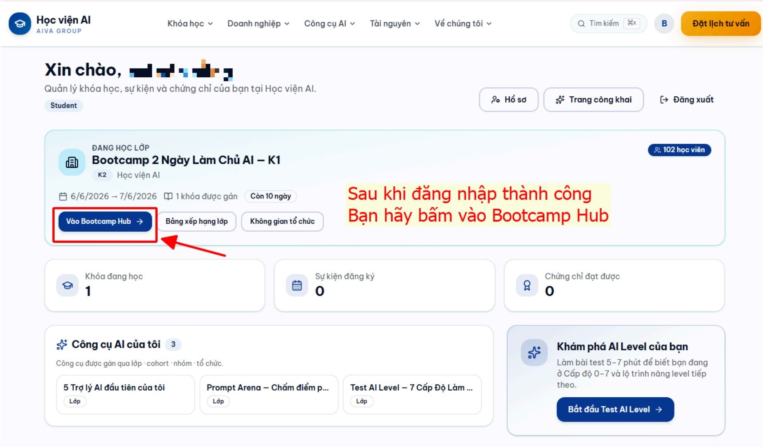Screen dimensions: 763x447
Task: Expand the Khóa học dropdown menu
Action: [x=190, y=24]
